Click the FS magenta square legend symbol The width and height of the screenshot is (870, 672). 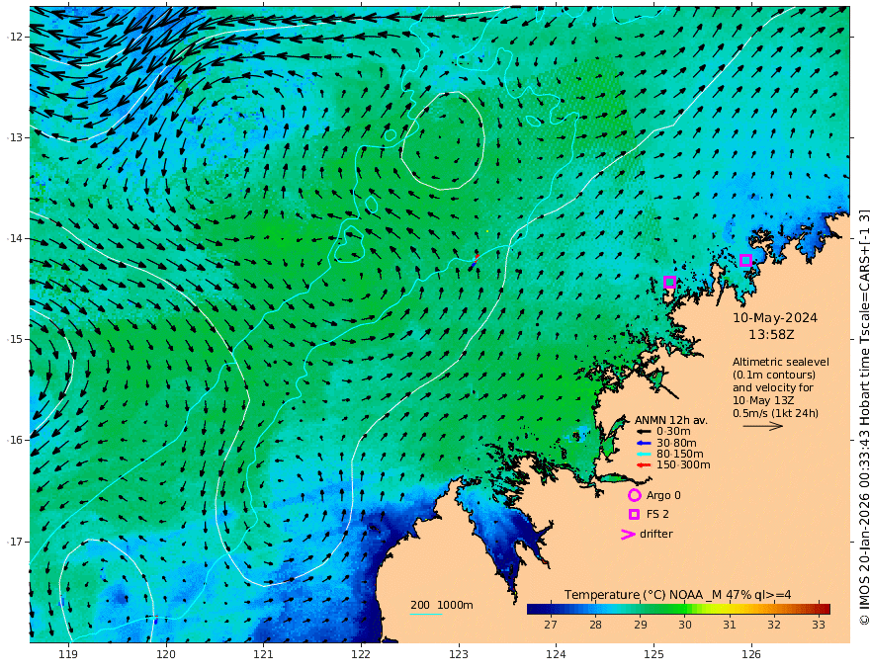click(634, 515)
